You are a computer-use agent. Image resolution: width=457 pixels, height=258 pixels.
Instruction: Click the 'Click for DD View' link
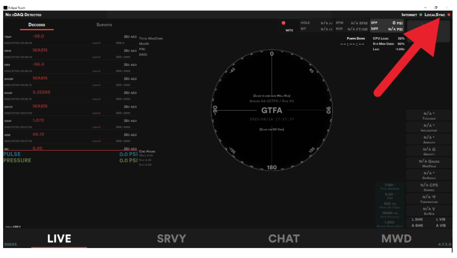pyautogui.click(x=272, y=129)
